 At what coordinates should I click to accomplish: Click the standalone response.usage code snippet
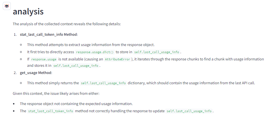[44, 59]
